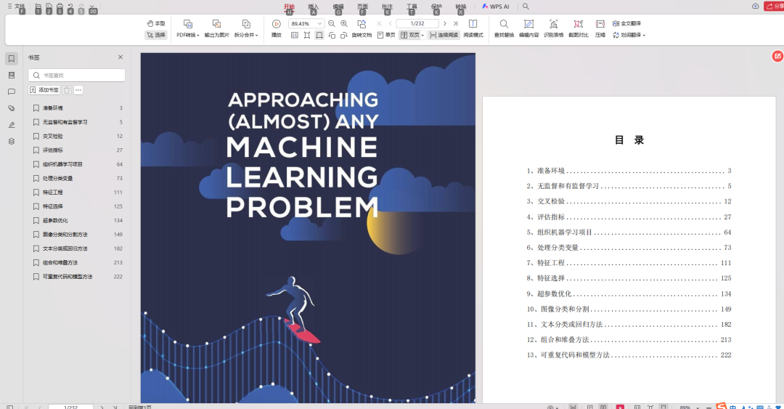784x409 pixels.
Task: Open the thumbnails panel icon in sidebar
Action: tap(12, 75)
